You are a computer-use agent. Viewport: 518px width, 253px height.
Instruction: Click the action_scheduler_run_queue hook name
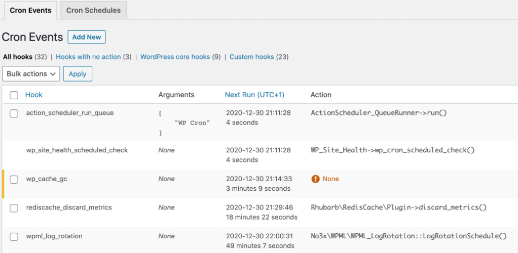pyautogui.click(x=70, y=113)
